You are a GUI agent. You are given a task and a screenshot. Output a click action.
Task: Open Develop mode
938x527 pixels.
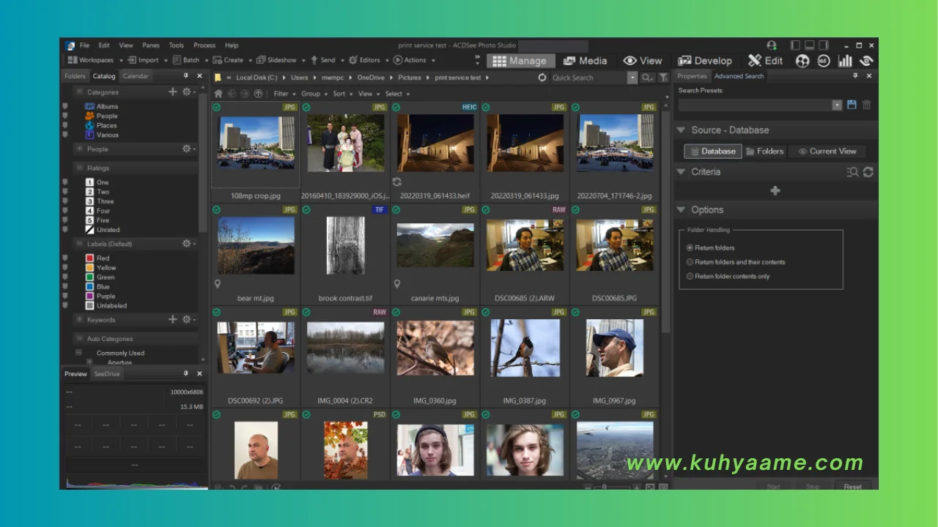pyautogui.click(x=705, y=61)
